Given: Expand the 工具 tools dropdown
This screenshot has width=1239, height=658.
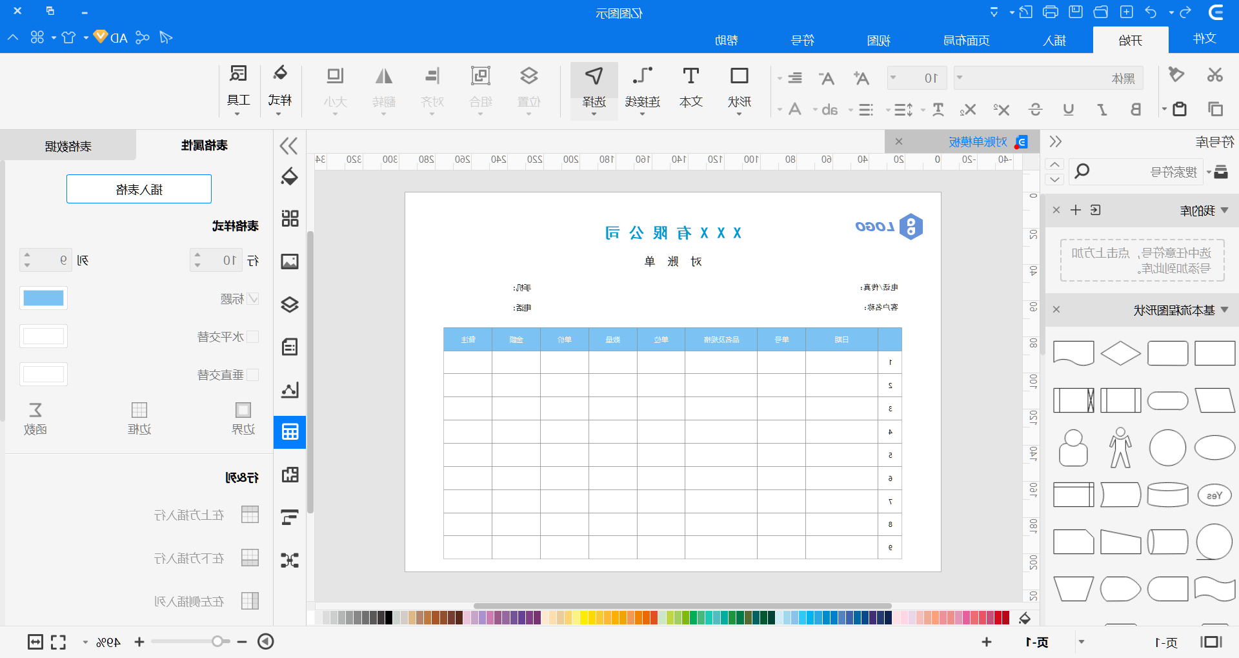Looking at the screenshot, I should tap(237, 114).
